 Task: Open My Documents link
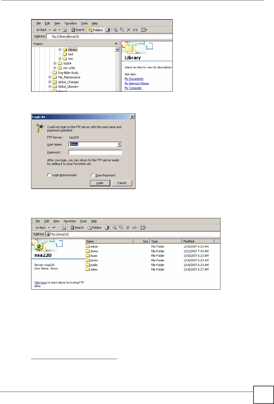pyautogui.click(x=134, y=79)
